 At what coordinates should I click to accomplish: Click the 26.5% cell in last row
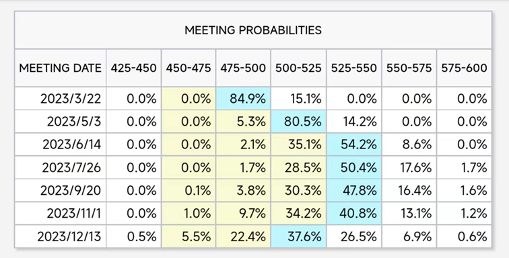(x=354, y=236)
